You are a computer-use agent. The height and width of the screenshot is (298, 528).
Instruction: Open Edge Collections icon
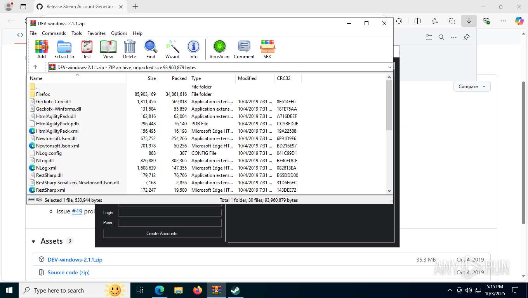coord(452,21)
